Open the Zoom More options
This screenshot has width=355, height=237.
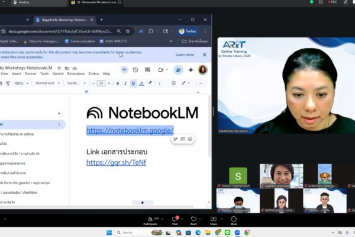point(234,220)
